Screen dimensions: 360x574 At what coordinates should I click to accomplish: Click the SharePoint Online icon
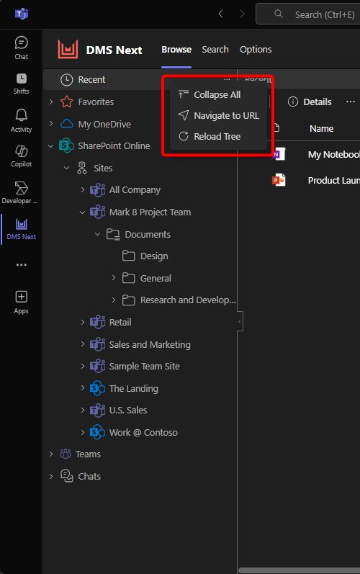point(66,145)
